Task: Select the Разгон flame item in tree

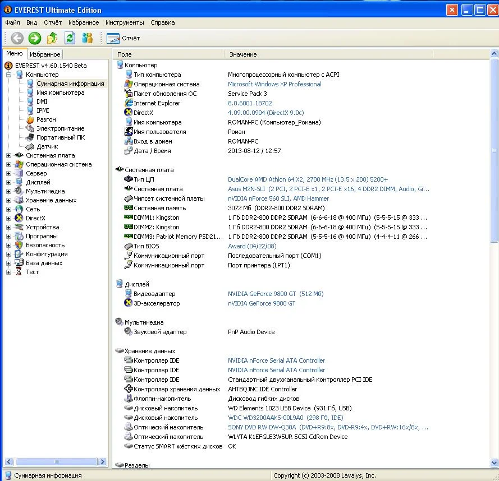Action: 45,119
